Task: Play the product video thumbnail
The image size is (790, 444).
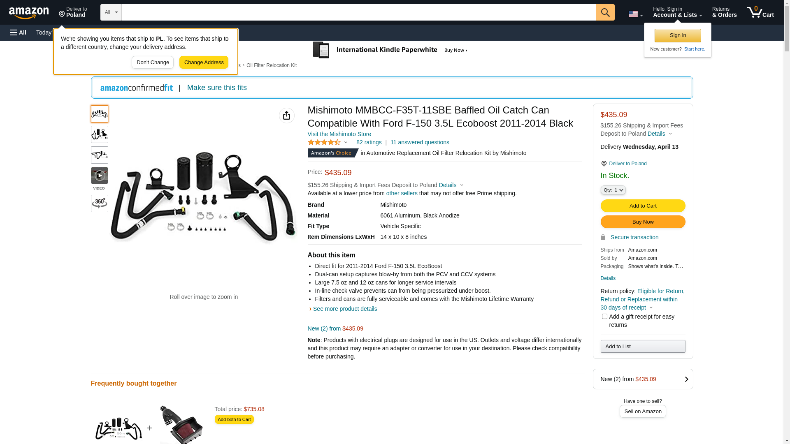Action: tap(99, 176)
